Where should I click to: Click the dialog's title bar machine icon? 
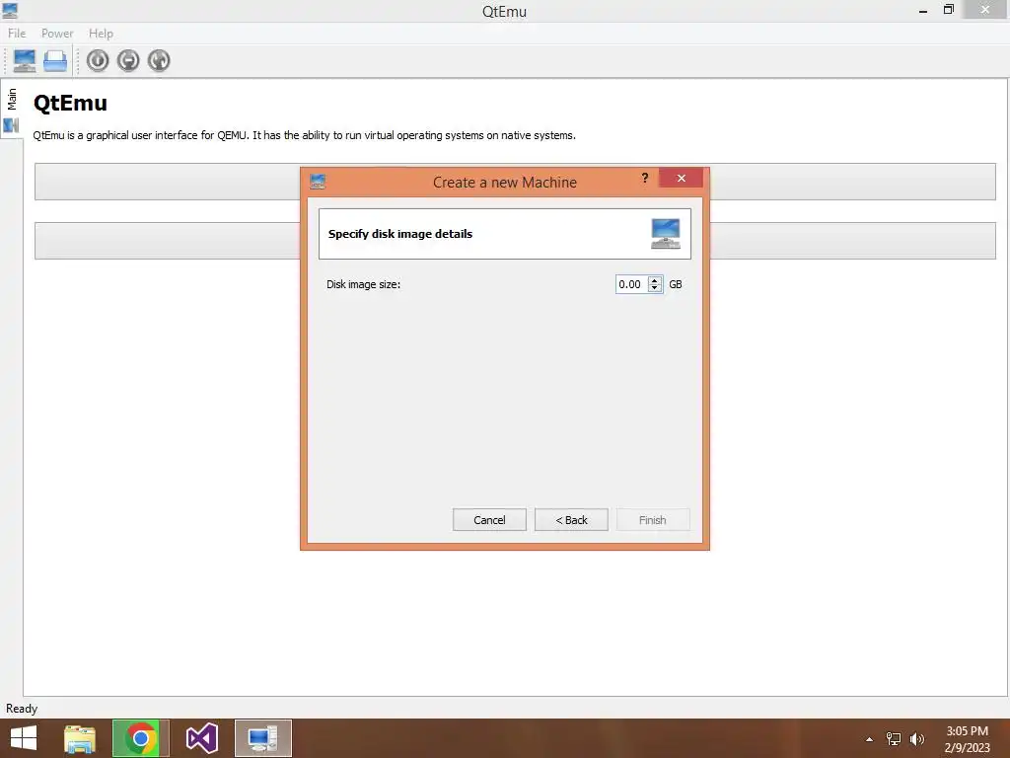318,182
